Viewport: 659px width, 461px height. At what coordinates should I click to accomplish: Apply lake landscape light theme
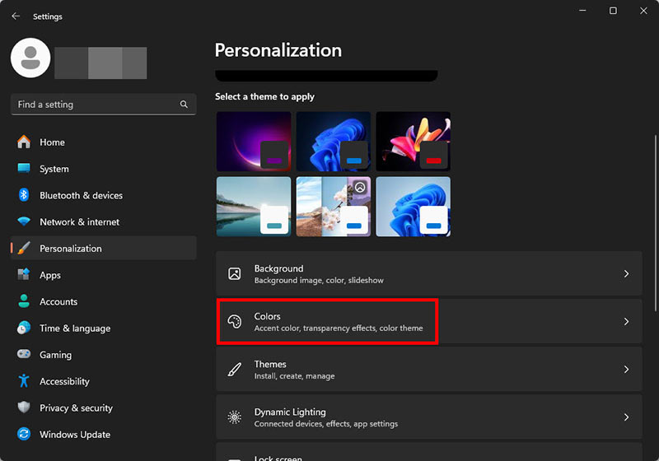[x=254, y=206]
